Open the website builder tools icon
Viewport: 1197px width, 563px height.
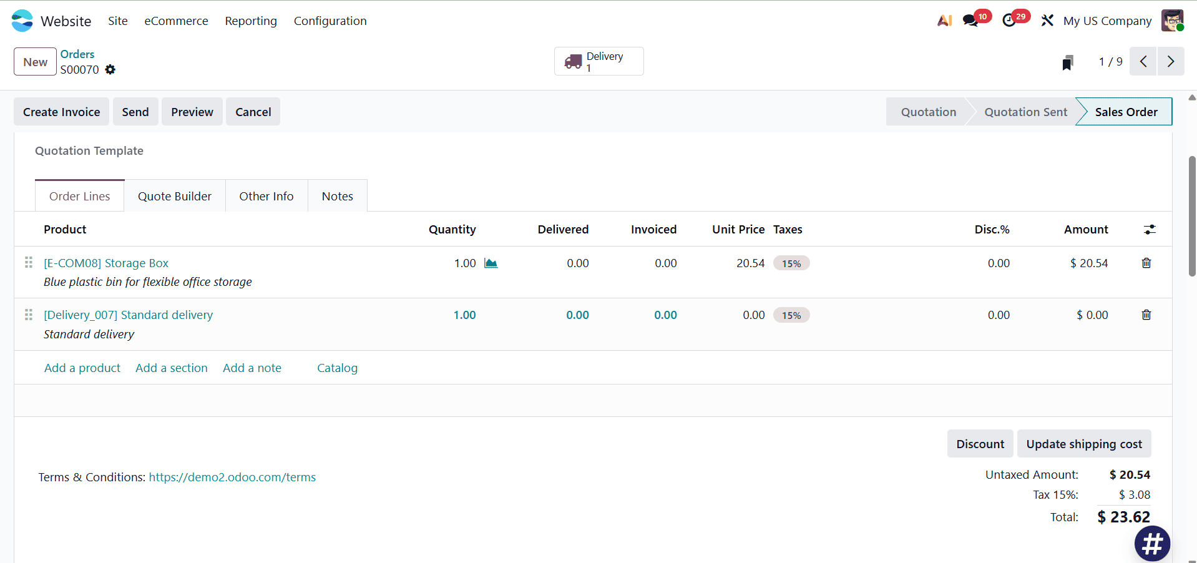[x=1047, y=20]
